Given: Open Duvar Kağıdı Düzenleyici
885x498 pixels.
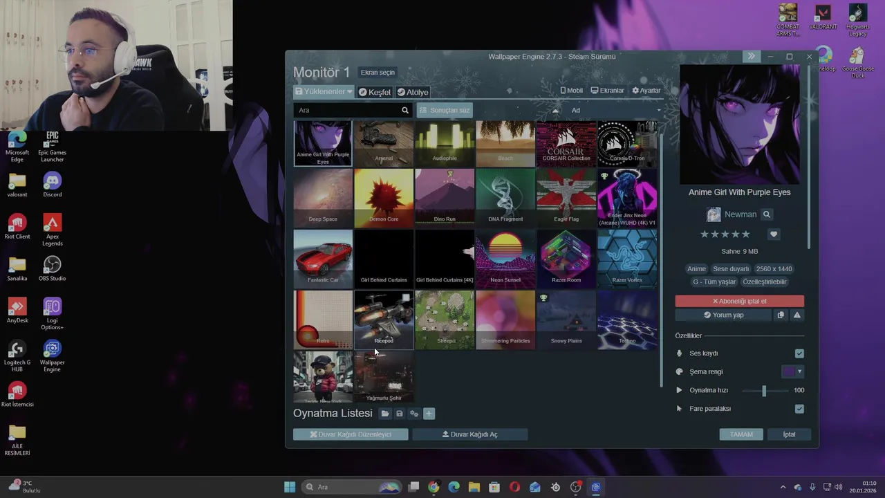Looking at the screenshot, I should click(x=351, y=434).
